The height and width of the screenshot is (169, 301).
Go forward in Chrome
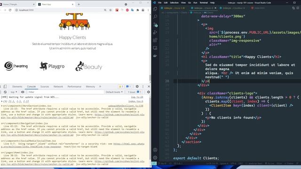[x=5, y=10]
